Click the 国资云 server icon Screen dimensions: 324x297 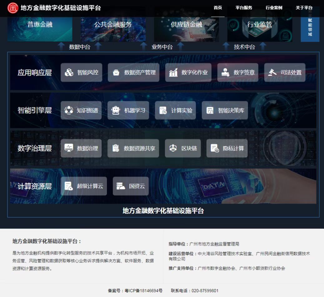pyautogui.click(x=121, y=186)
